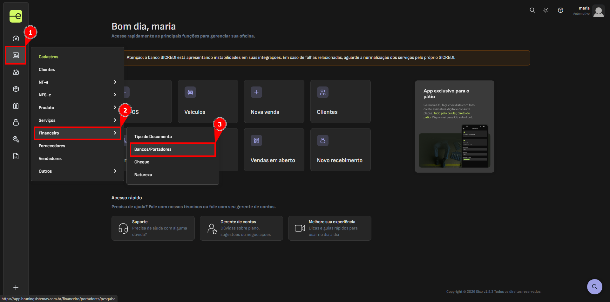Open the Suporte quick access card
Image resolution: width=610 pixels, height=302 pixels.
[153, 228]
